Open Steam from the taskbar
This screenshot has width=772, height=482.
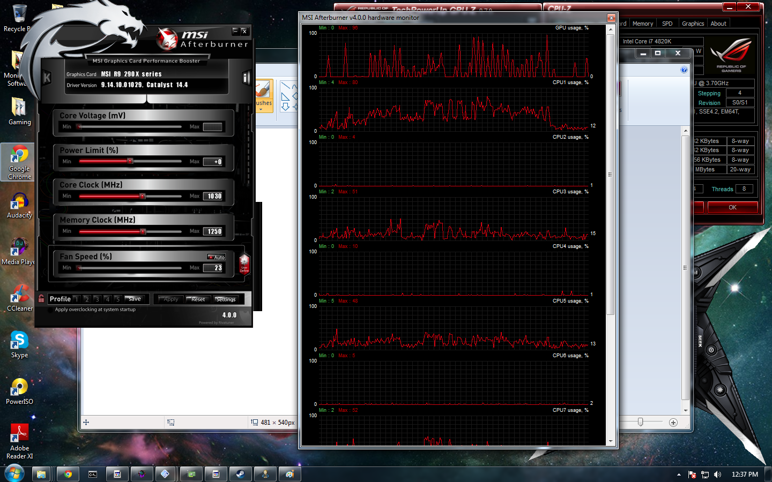click(x=241, y=474)
